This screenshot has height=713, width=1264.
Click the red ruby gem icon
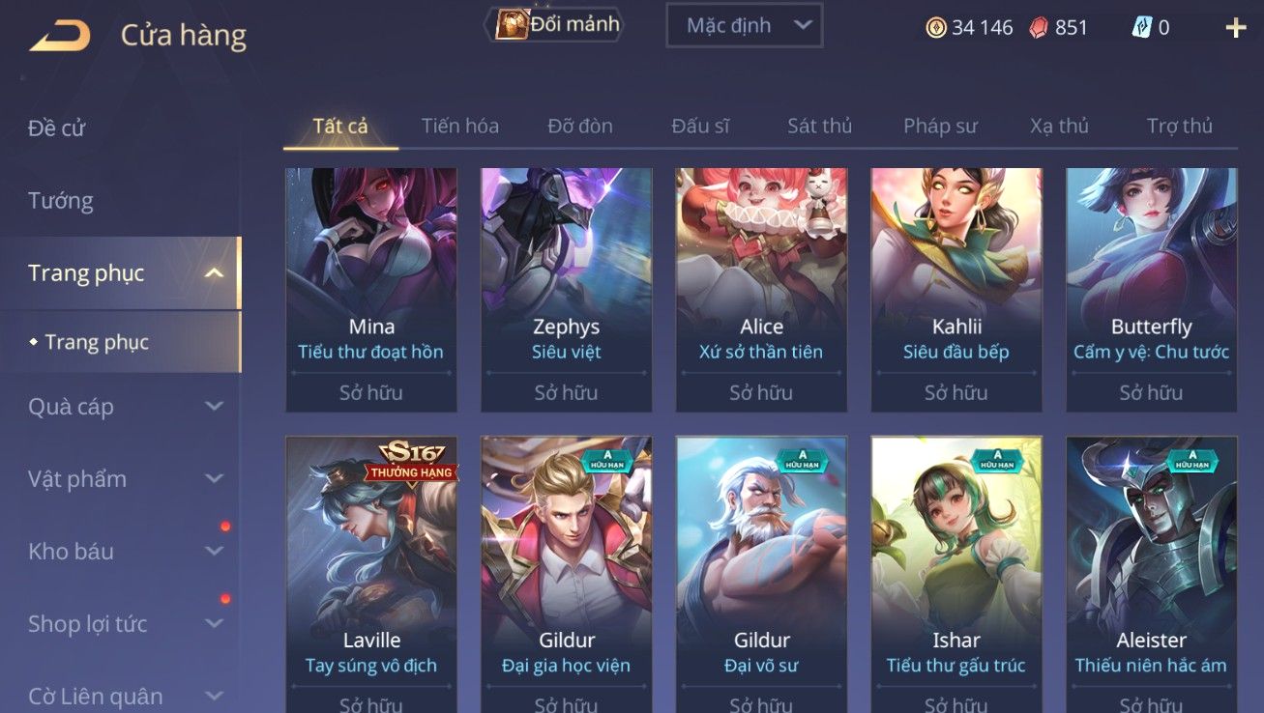click(1037, 28)
